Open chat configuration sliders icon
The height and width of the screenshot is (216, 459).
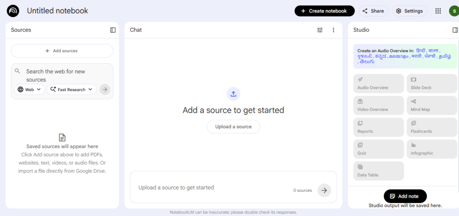pos(320,30)
